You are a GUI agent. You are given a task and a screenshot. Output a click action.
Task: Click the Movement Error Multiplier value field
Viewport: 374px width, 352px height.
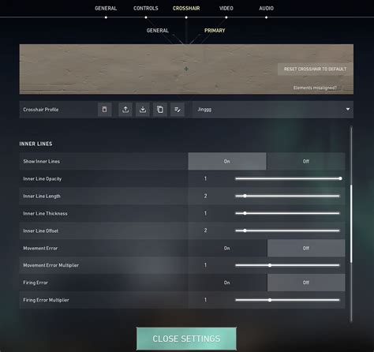coord(205,265)
